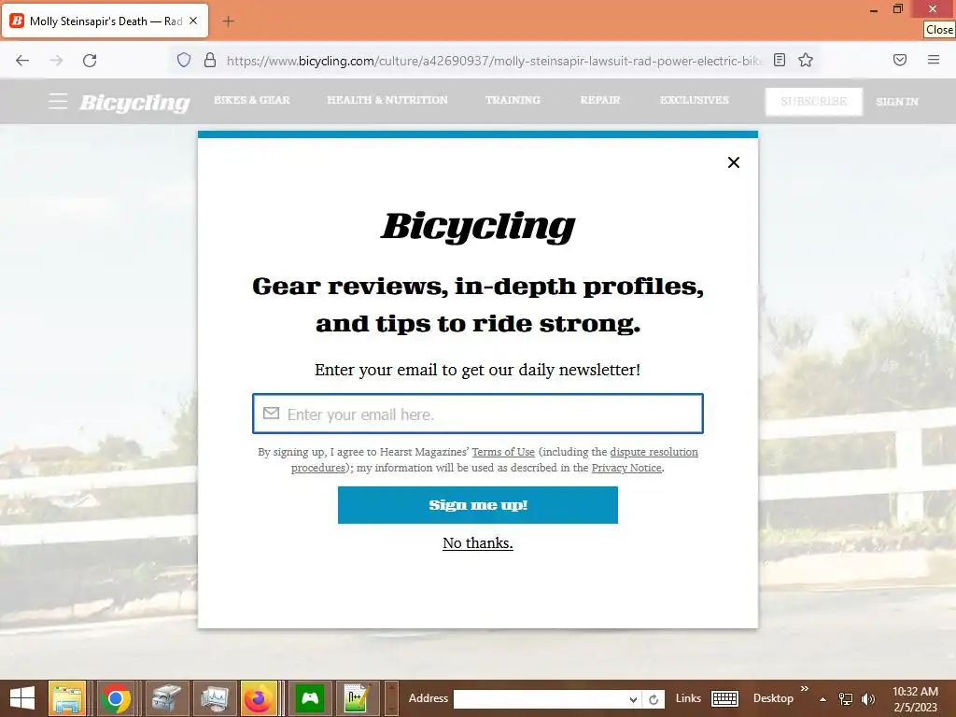Restore down the Firefox window

click(x=897, y=8)
